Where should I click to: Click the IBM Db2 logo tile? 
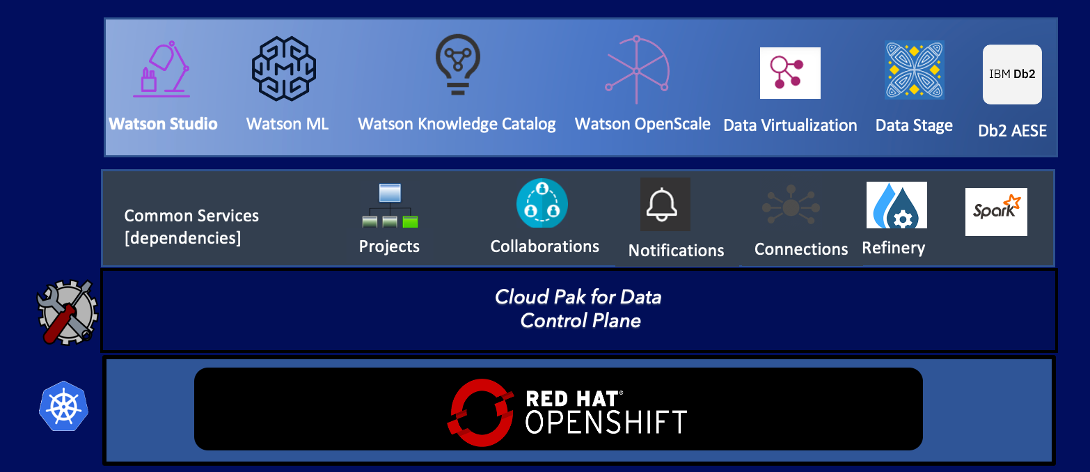(x=1012, y=74)
